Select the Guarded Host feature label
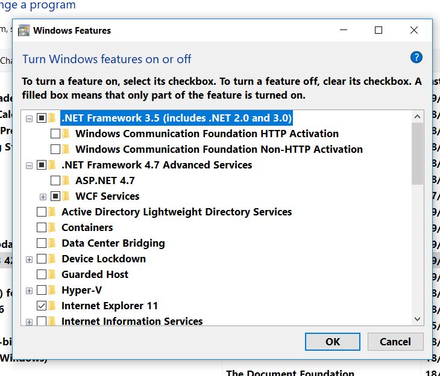This screenshot has width=440, height=376. pyautogui.click(x=95, y=274)
